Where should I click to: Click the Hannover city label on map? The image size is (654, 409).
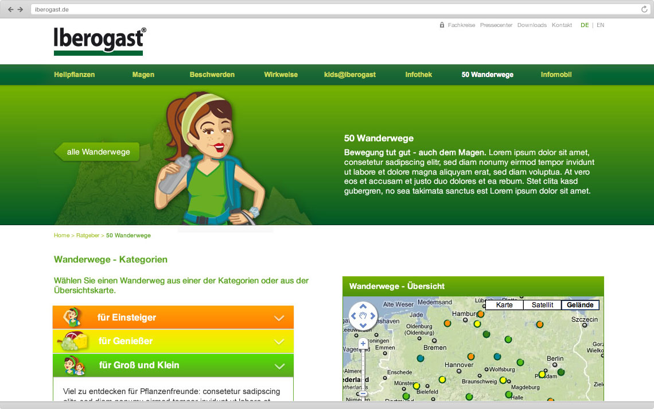click(459, 365)
